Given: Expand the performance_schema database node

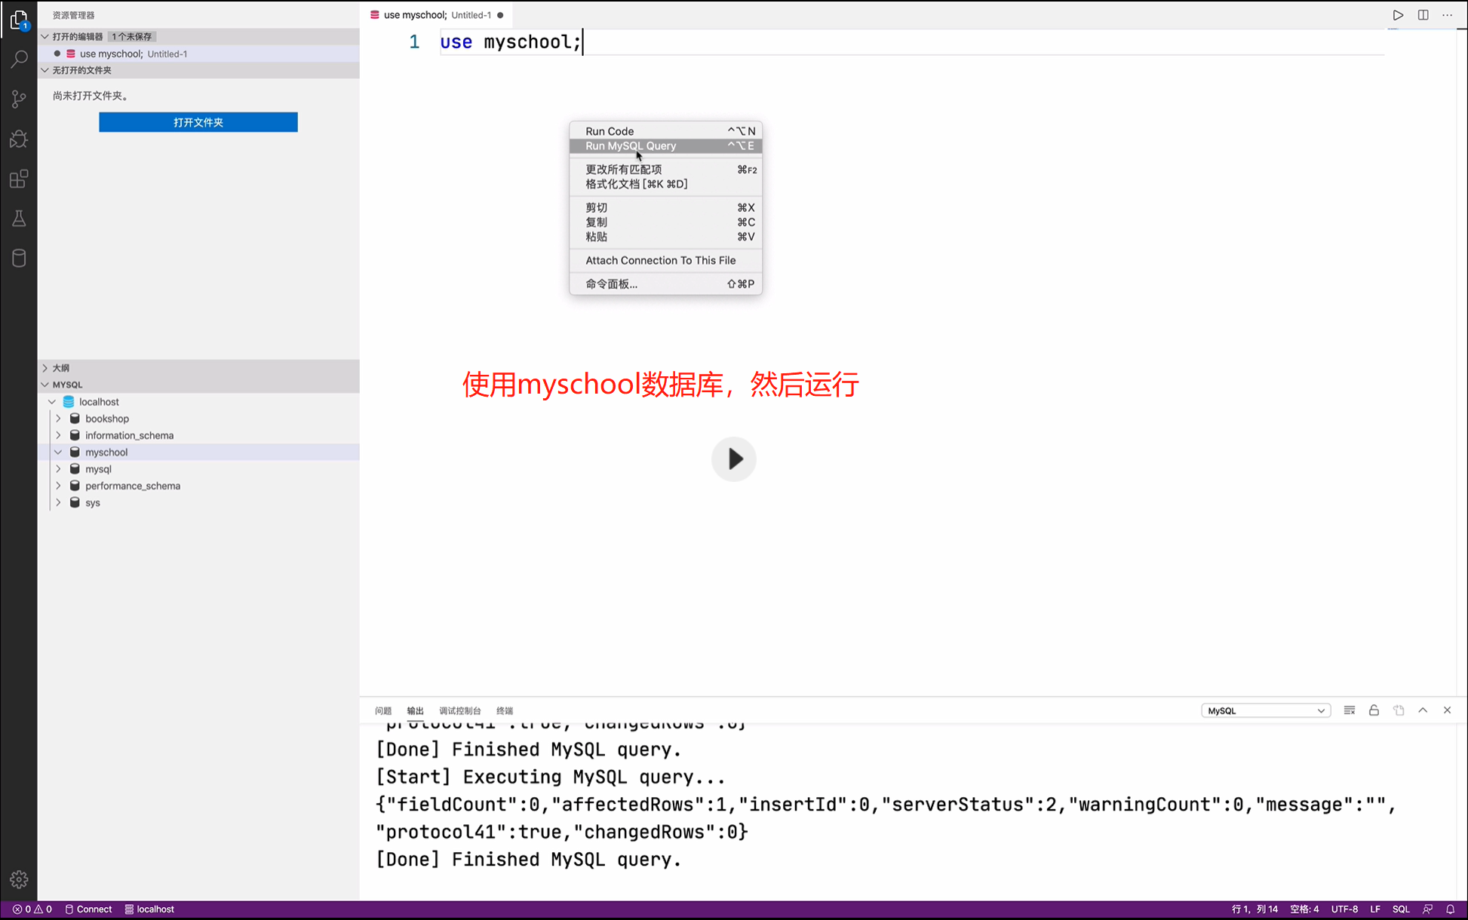Looking at the screenshot, I should coord(58,486).
